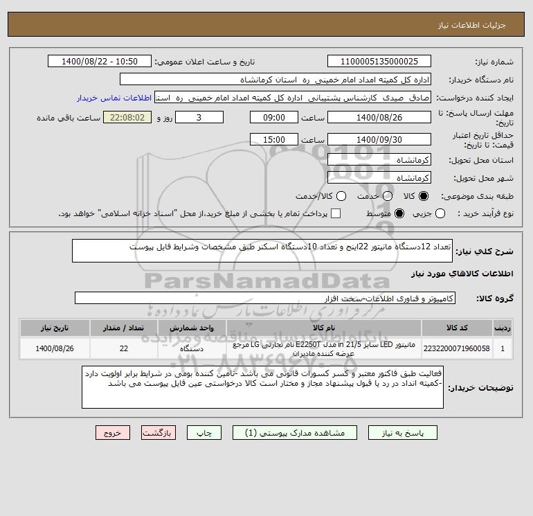Image resolution: width=533 pixels, height=516 pixels.
Task: Click the بازگشت back button
Action: point(159,433)
